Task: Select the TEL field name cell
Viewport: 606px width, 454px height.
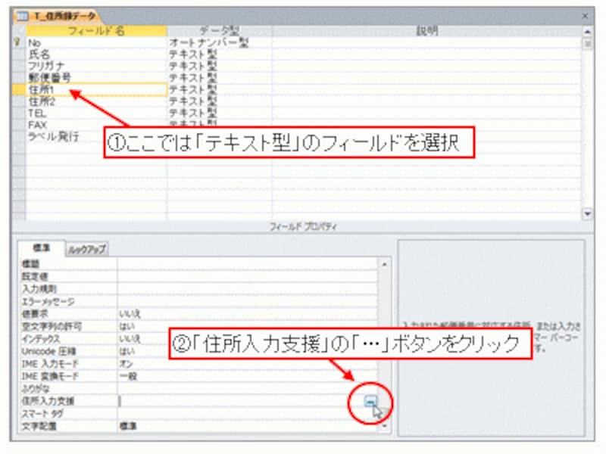Action: tap(96, 113)
